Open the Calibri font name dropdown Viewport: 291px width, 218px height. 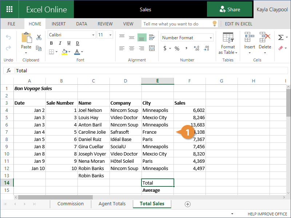pyautogui.click(x=93, y=35)
